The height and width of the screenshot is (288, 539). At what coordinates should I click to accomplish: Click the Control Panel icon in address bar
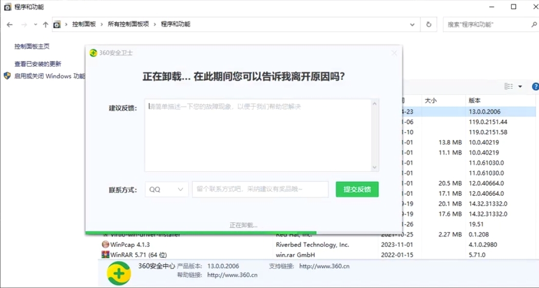[x=56, y=25]
